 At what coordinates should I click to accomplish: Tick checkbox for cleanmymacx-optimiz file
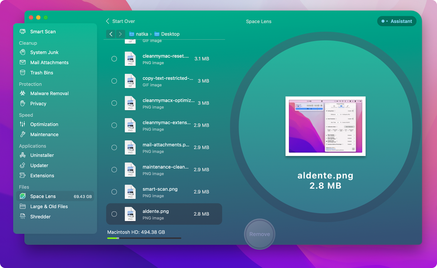[114, 103]
